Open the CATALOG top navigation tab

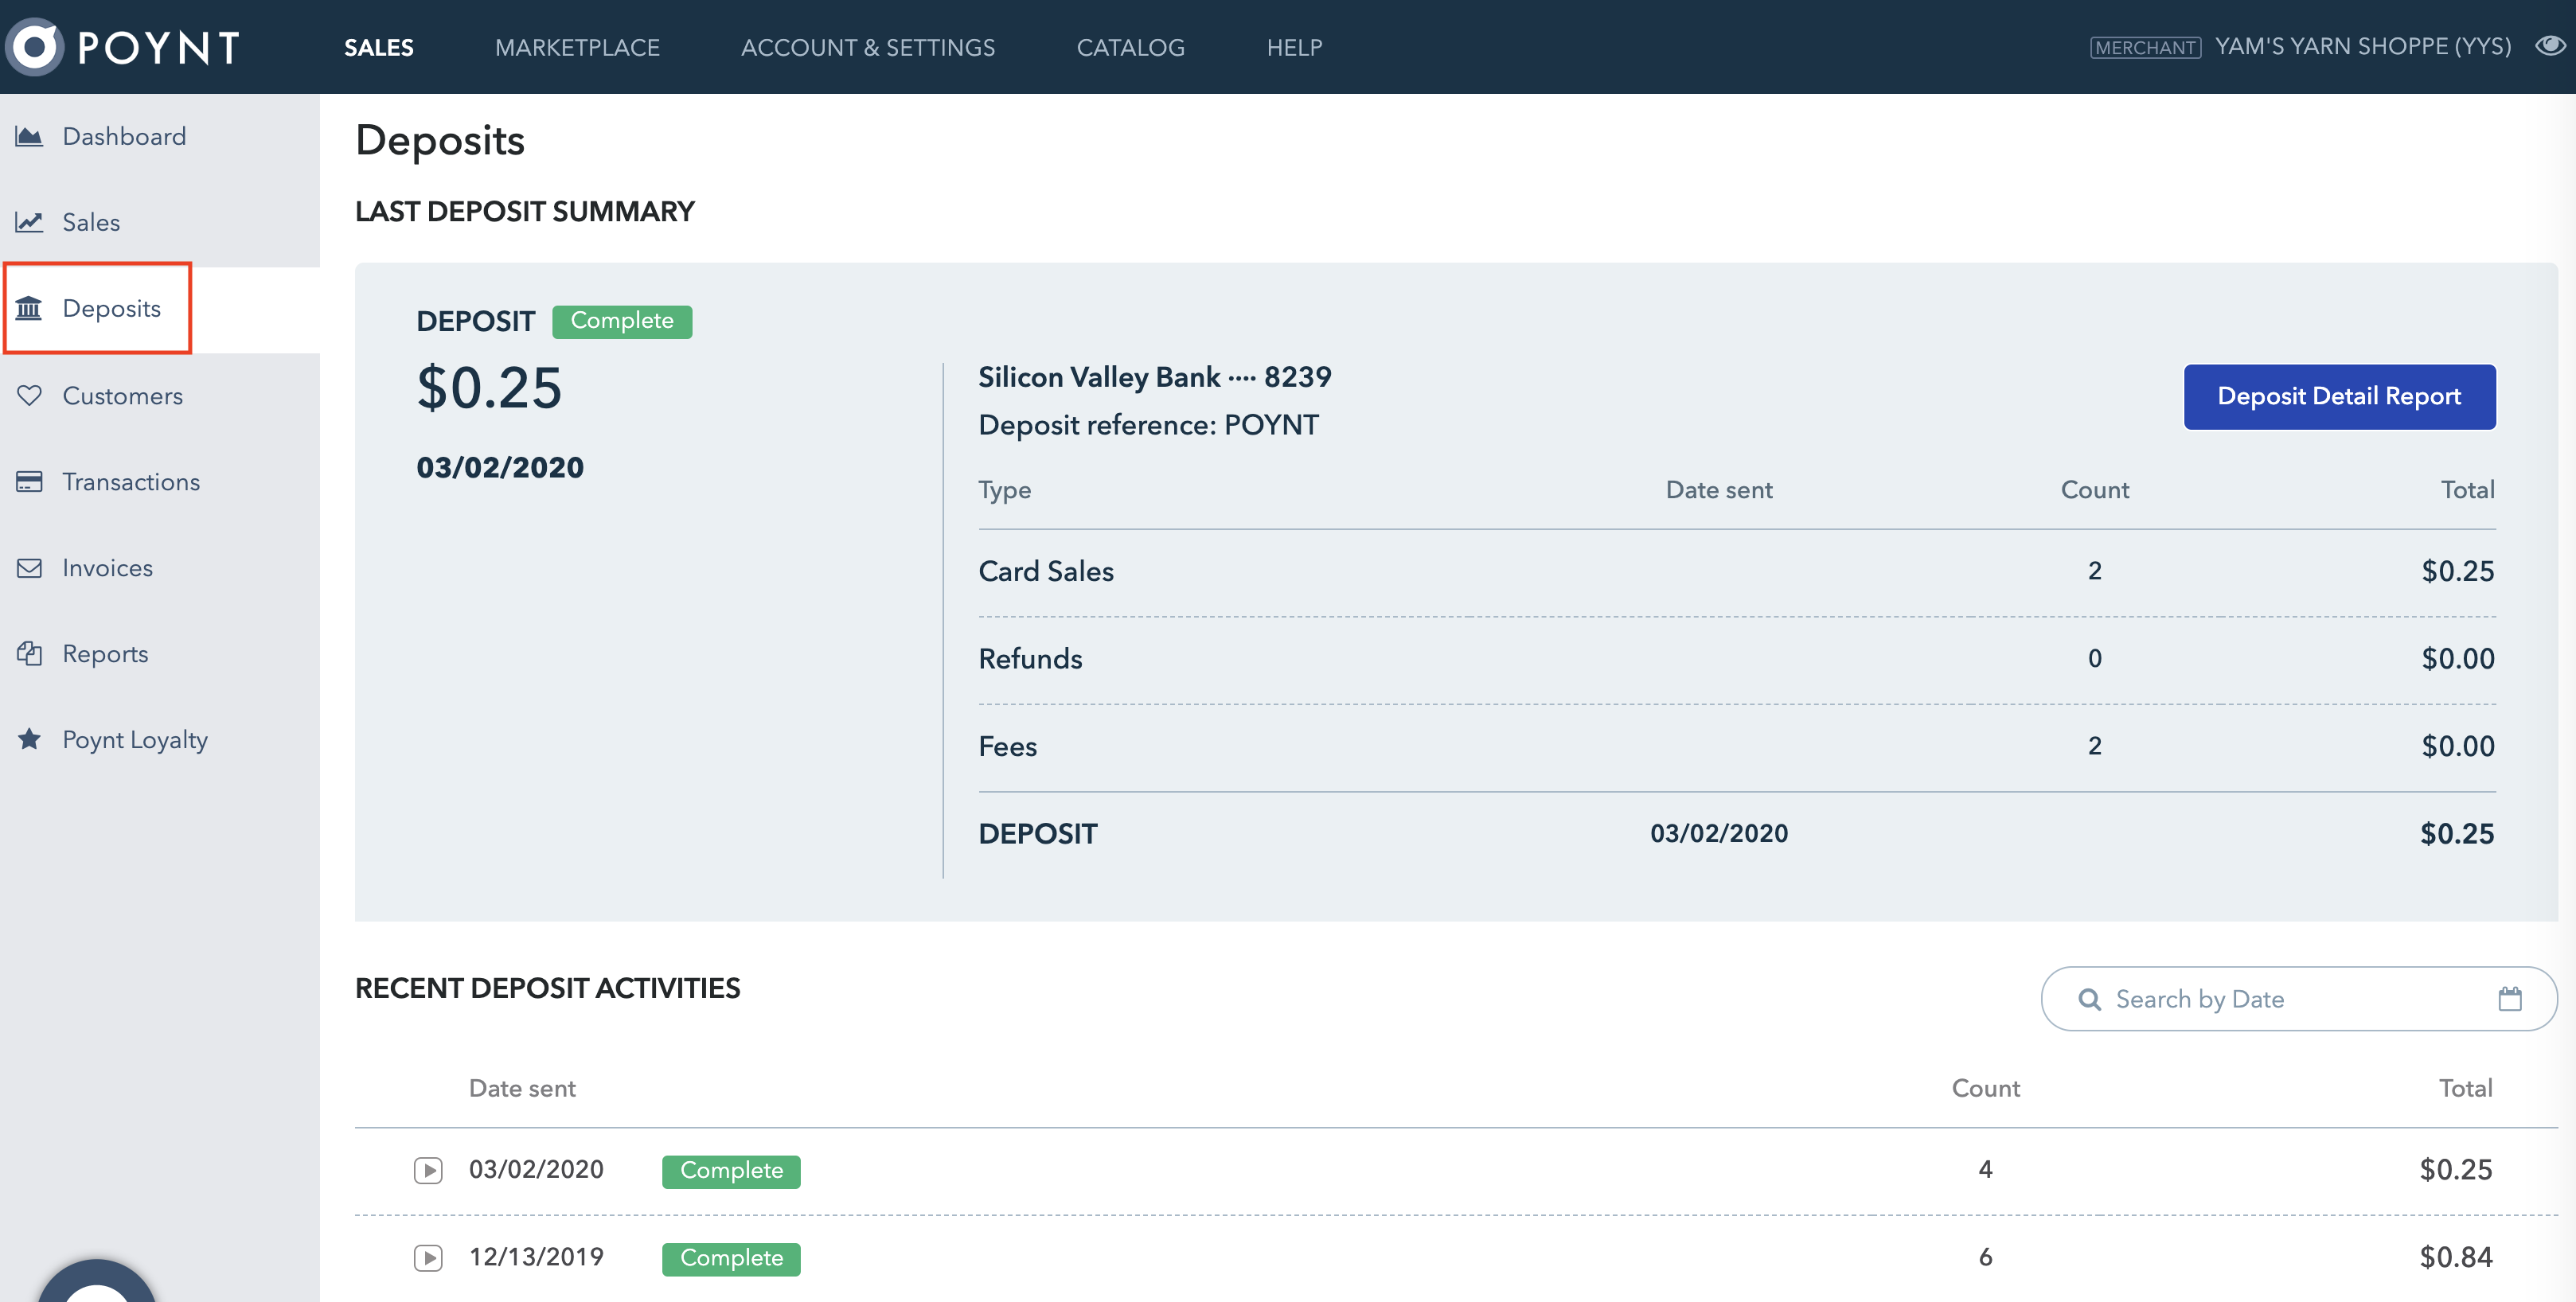[x=1130, y=47]
